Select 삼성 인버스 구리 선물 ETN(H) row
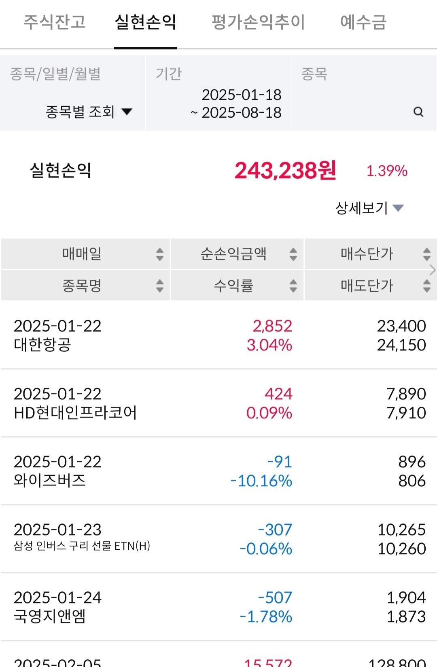 pos(218,539)
